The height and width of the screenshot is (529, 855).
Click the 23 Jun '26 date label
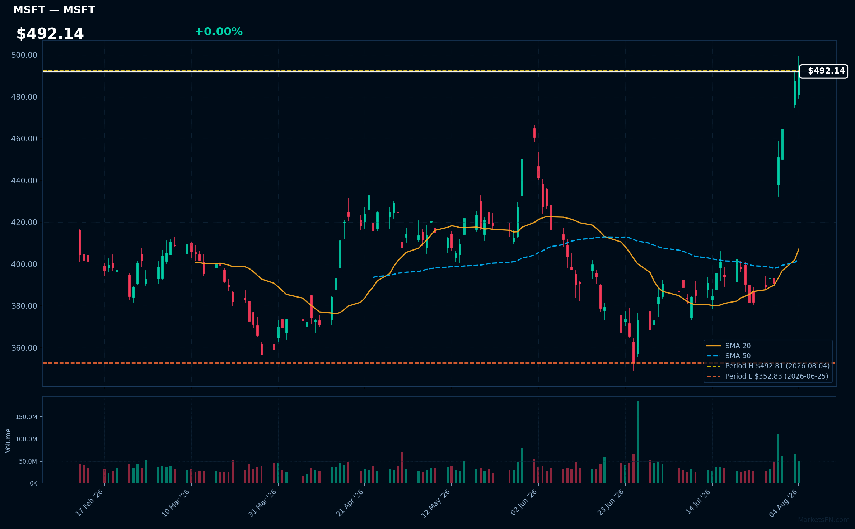[611, 502]
